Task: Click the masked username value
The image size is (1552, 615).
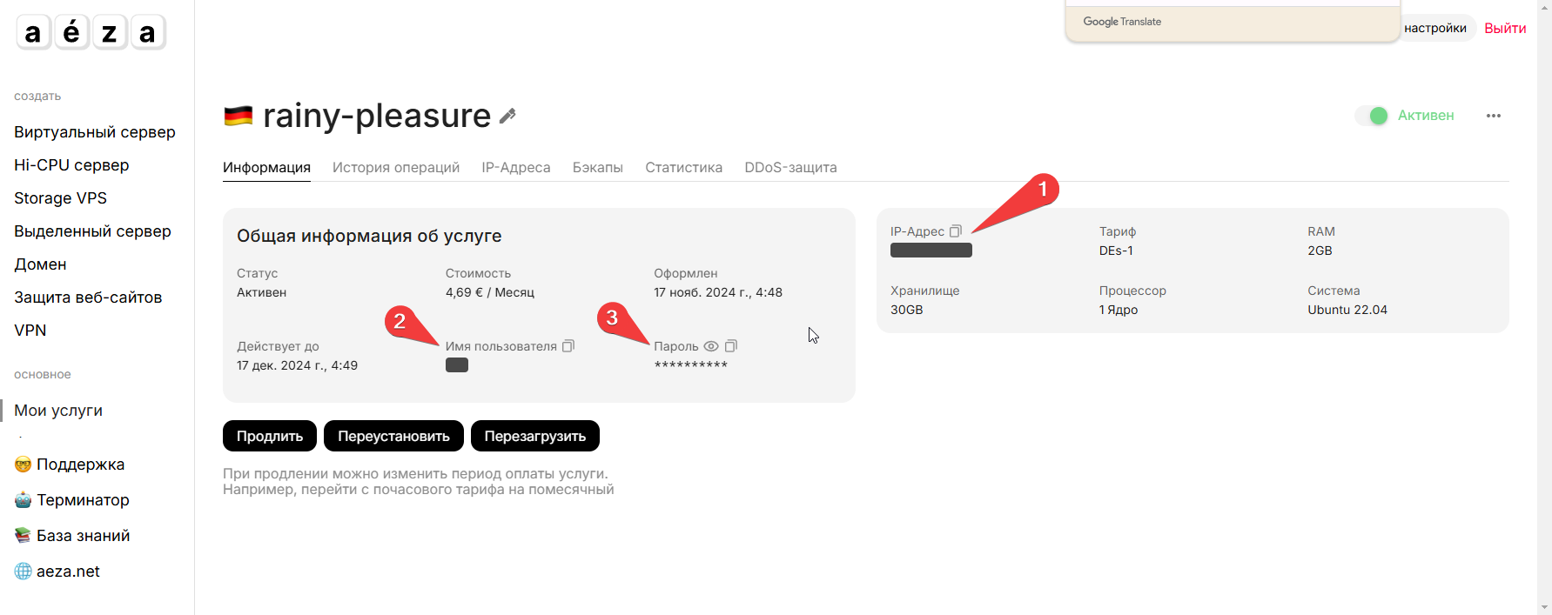Action: [x=457, y=365]
